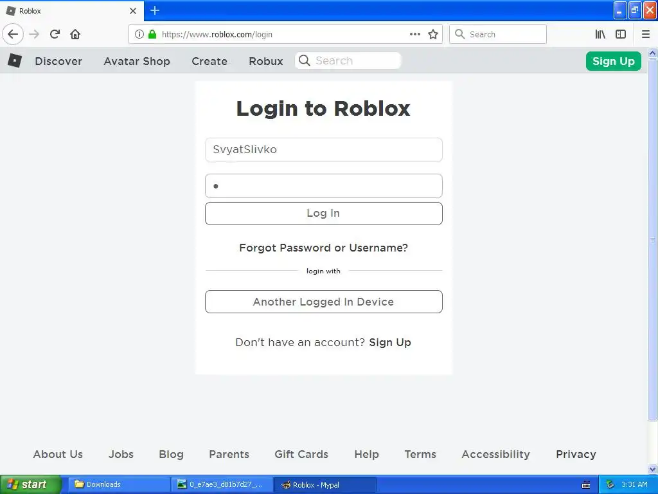Screen dimensions: 658x494
Task: Click the green Sign Up button
Action: point(613,61)
